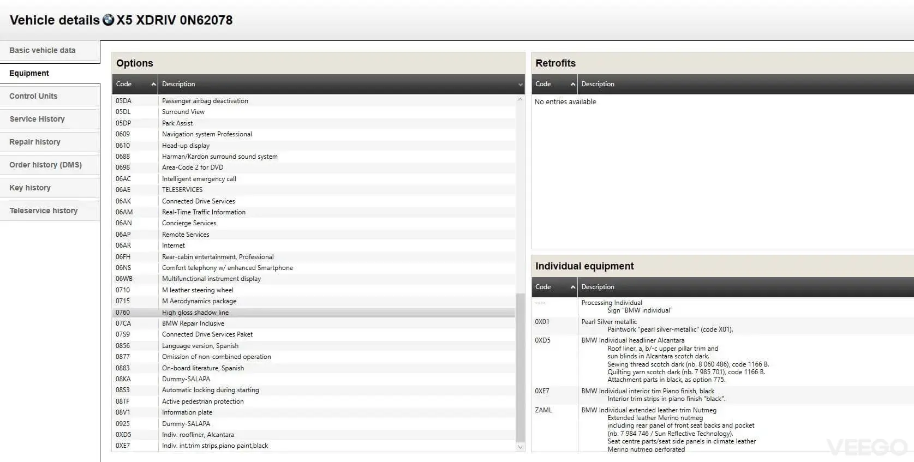The width and height of the screenshot is (914, 462).
Task: Select the Intelligent emergency call row
Action: click(314, 179)
